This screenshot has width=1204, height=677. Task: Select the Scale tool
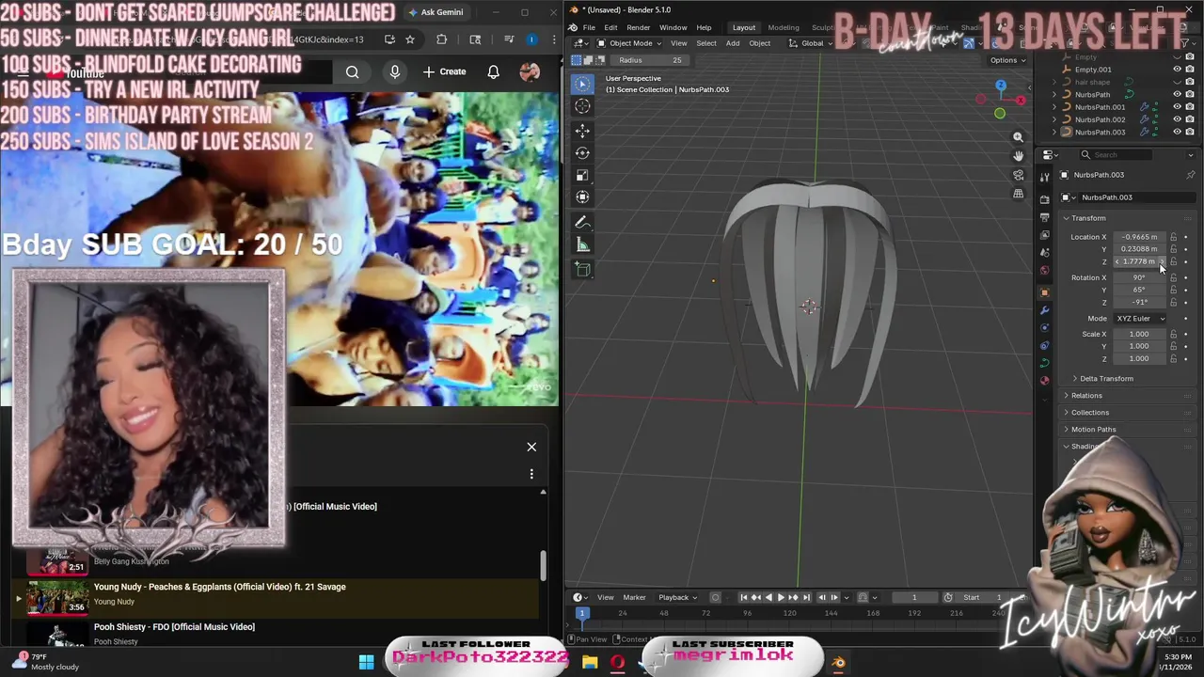[582, 175]
